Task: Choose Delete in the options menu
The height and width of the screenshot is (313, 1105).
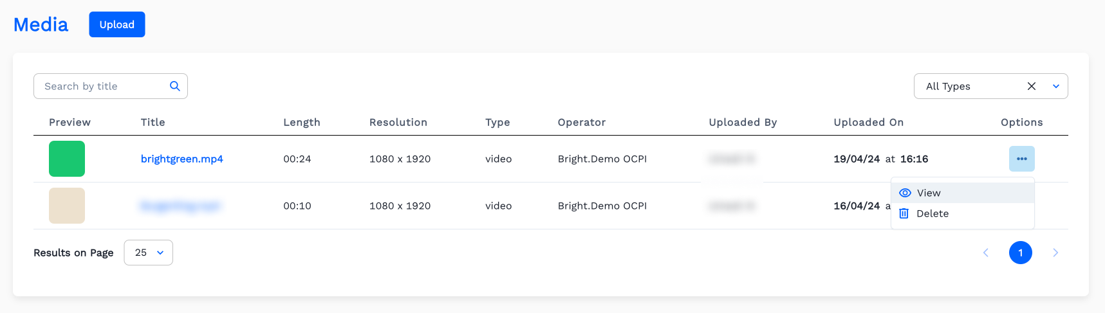Action: tap(932, 213)
